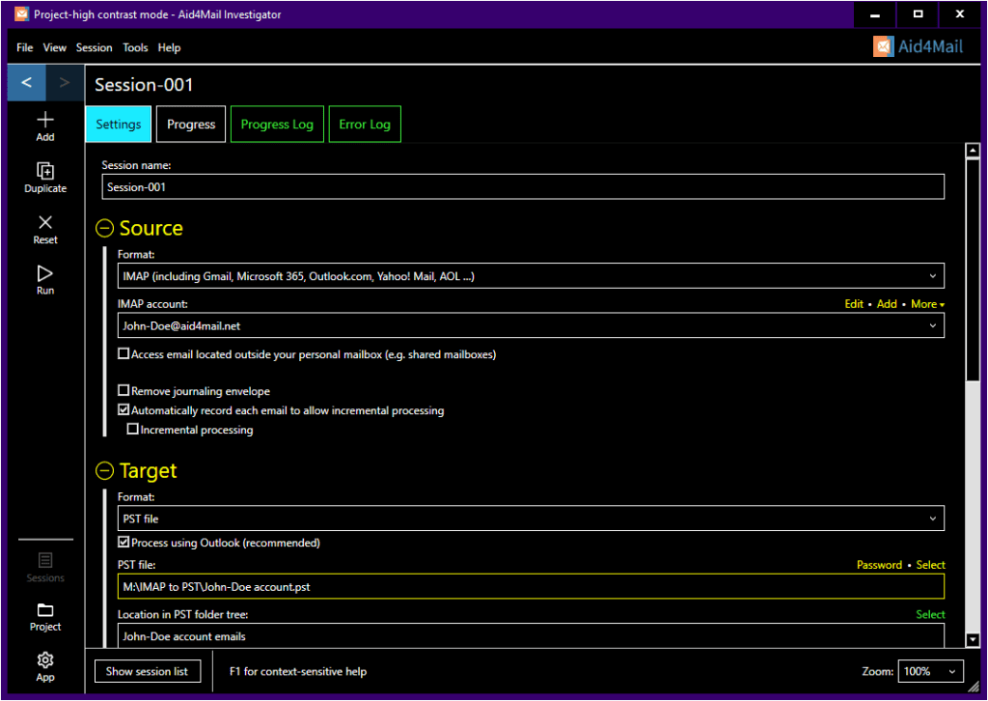This screenshot has height=701, width=988.
Task: Click the Session-001 heading text
Action: [x=144, y=84]
